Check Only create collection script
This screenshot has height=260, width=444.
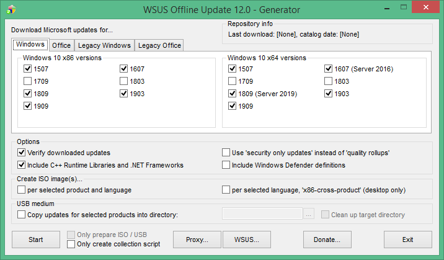point(71,244)
